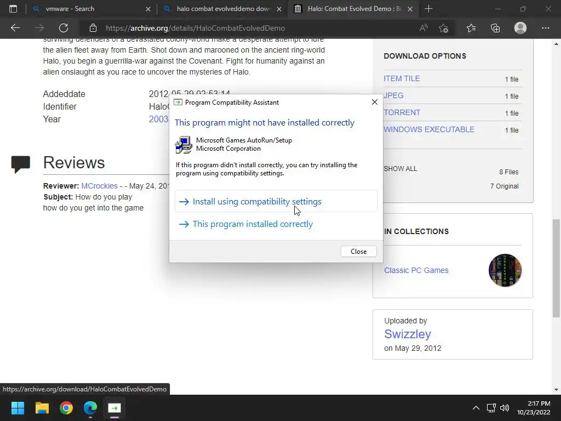This screenshot has height=421, width=561.
Task: Click the page vertical scrollbar thumb
Action: (556, 269)
